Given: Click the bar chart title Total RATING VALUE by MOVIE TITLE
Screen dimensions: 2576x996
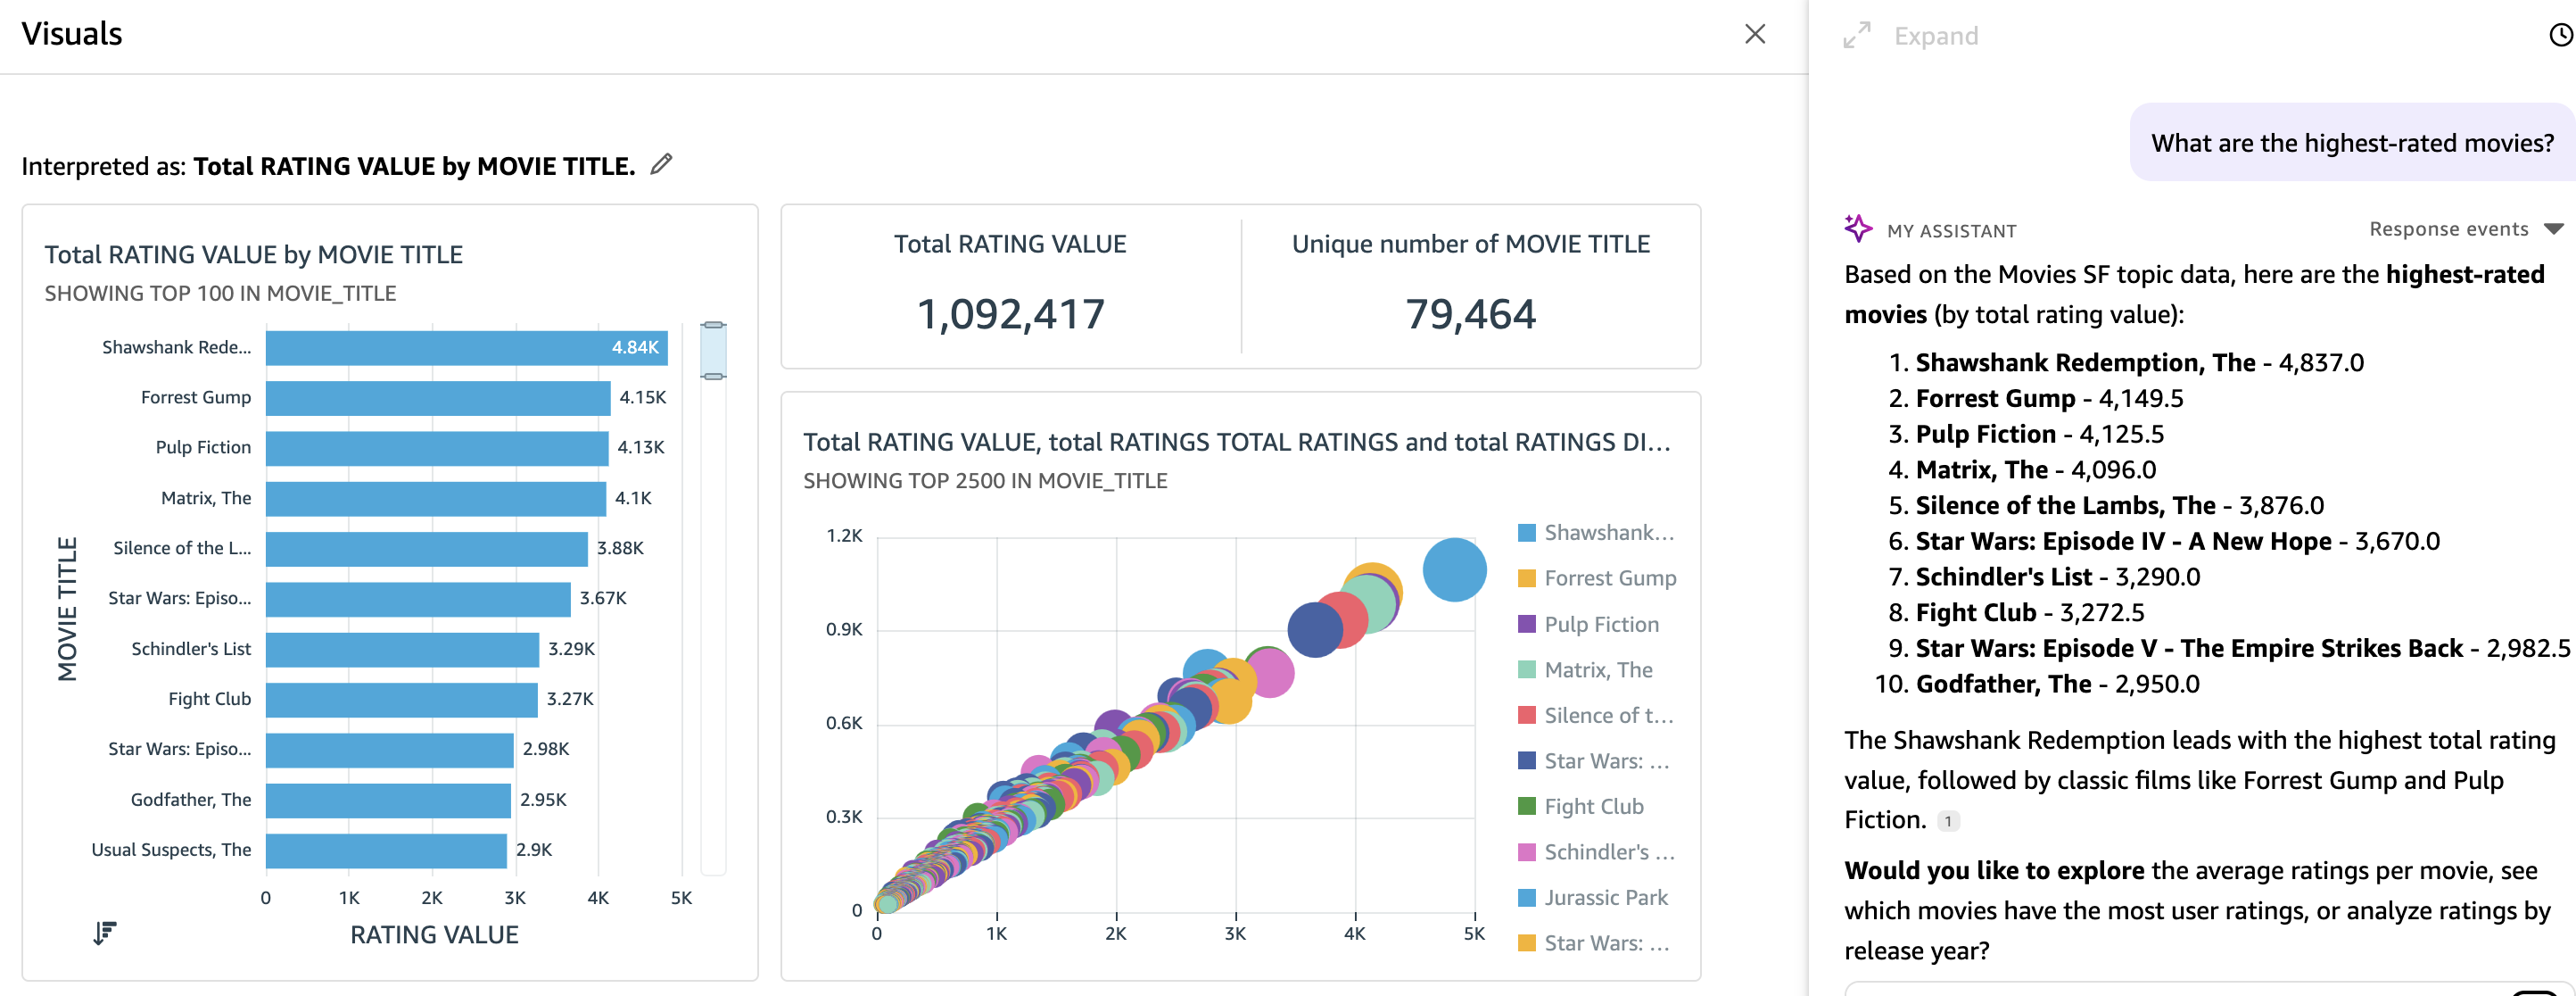Looking at the screenshot, I should tap(253, 254).
